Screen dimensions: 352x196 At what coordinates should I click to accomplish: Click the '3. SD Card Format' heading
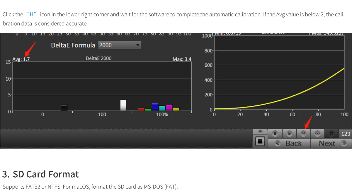click(x=41, y=174)
